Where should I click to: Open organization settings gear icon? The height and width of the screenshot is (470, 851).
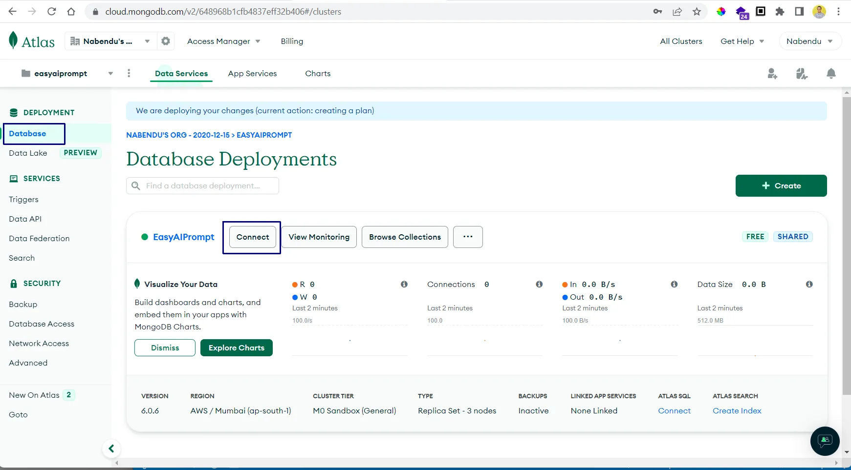click(x=166, y=41)
